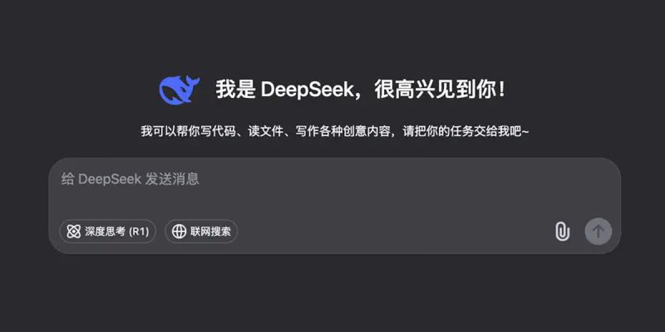Submit using the round gray send button
Screen dimensions: 665x332
[x=598, y=231]
